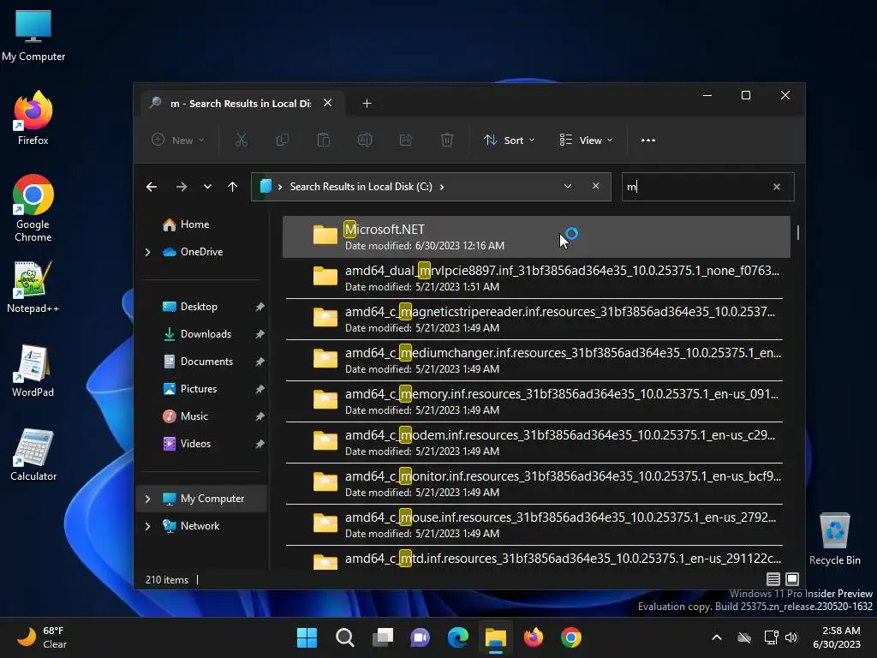Open the See more ellipsis menu
The width and height of the screenshot is (877, 658).
(x=648, y=140)
